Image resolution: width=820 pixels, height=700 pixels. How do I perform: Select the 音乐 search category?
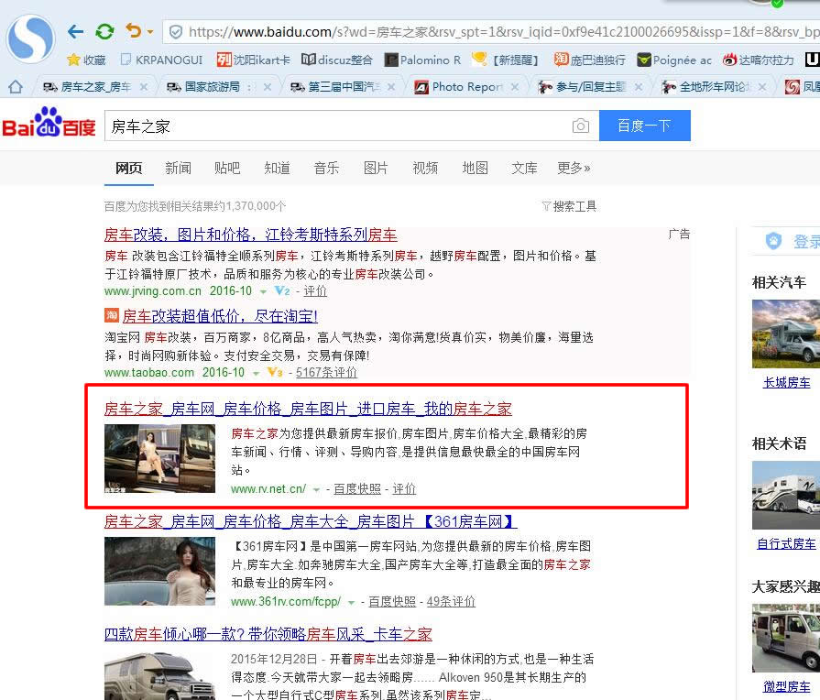coord(326,168)
